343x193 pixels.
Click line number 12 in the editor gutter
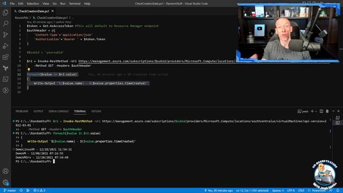(19, 75)
